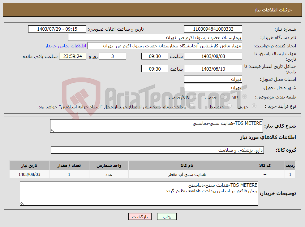Select the متوسط purchase type radio
This screenshot has width=305, height=227.
pos(229,106)
